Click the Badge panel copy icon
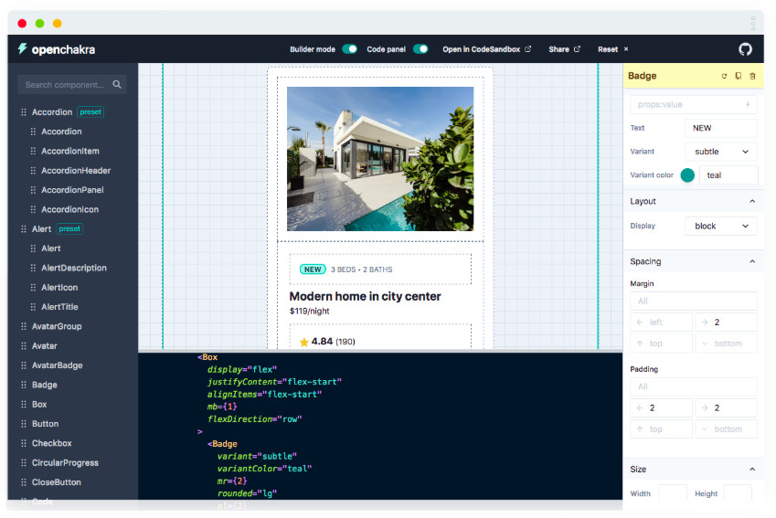776x518 pixels. click(738, 76)
